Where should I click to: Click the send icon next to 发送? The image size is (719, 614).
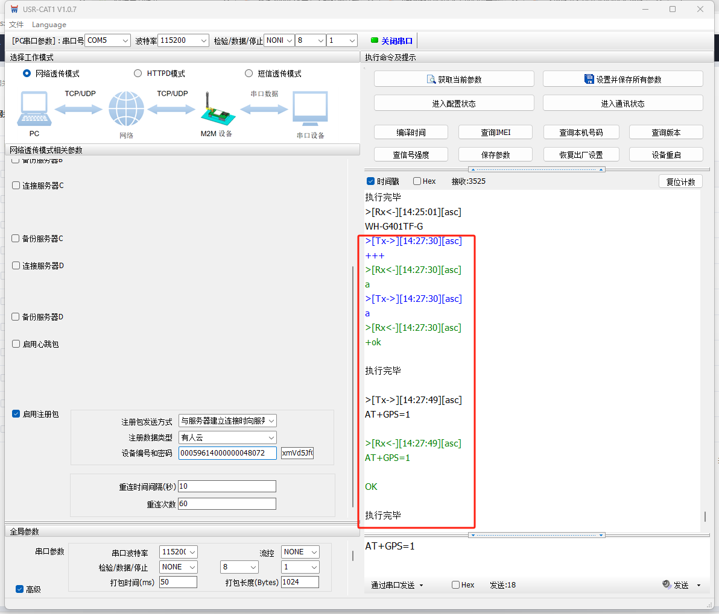click(x=667, y=584)
